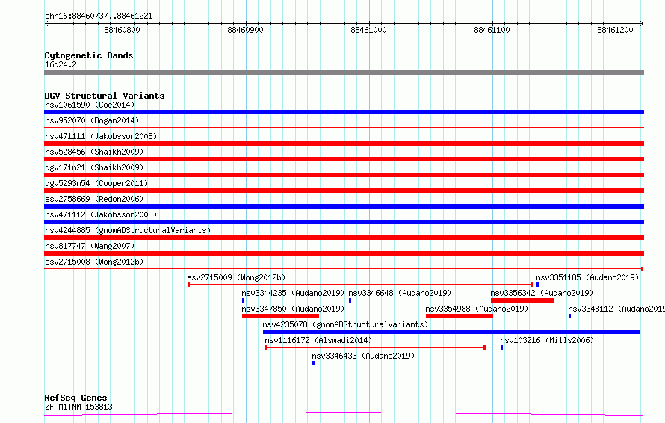
Task: Select nsv3346648 (Audano2019) label
Action: pos(400,293)
